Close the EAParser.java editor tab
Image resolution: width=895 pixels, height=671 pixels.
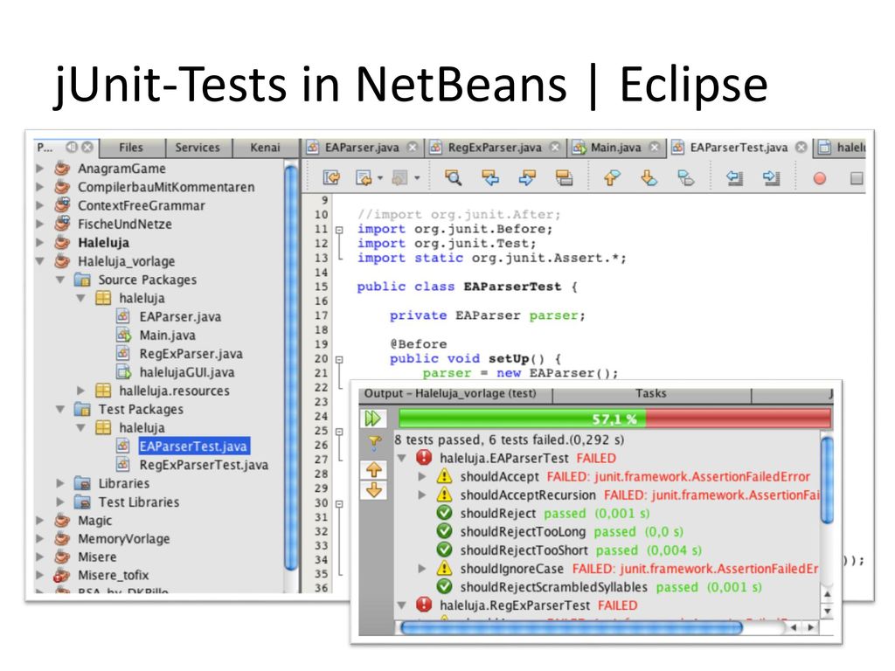click(413, 147)
